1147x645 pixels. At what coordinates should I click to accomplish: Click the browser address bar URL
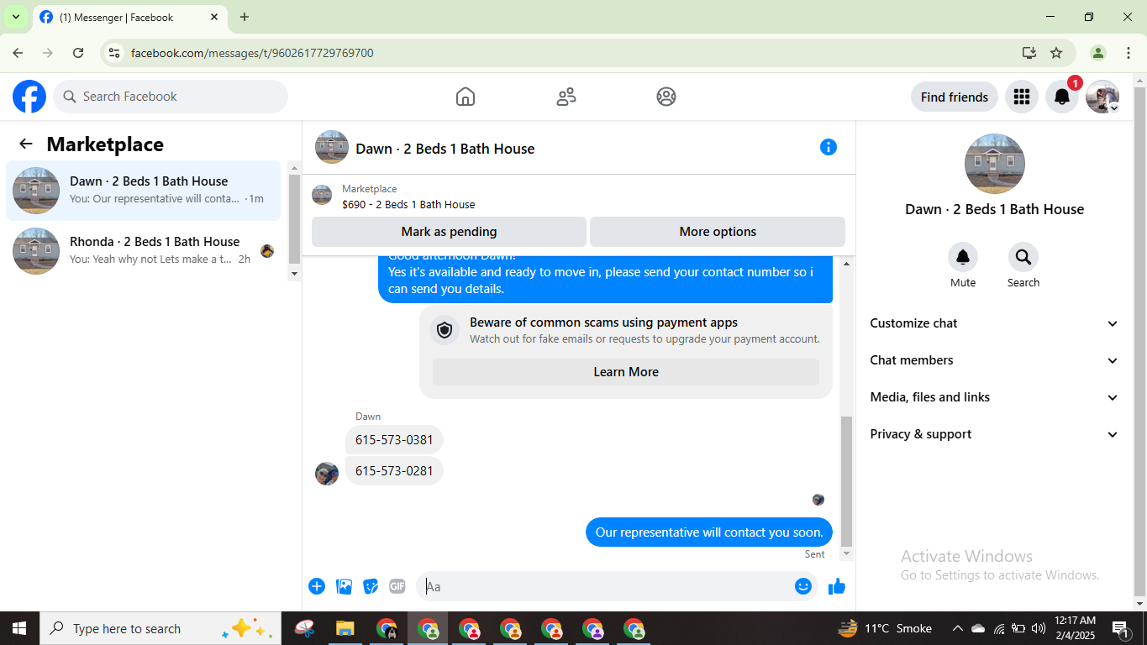pyautogui.click(x=252, y=53)
